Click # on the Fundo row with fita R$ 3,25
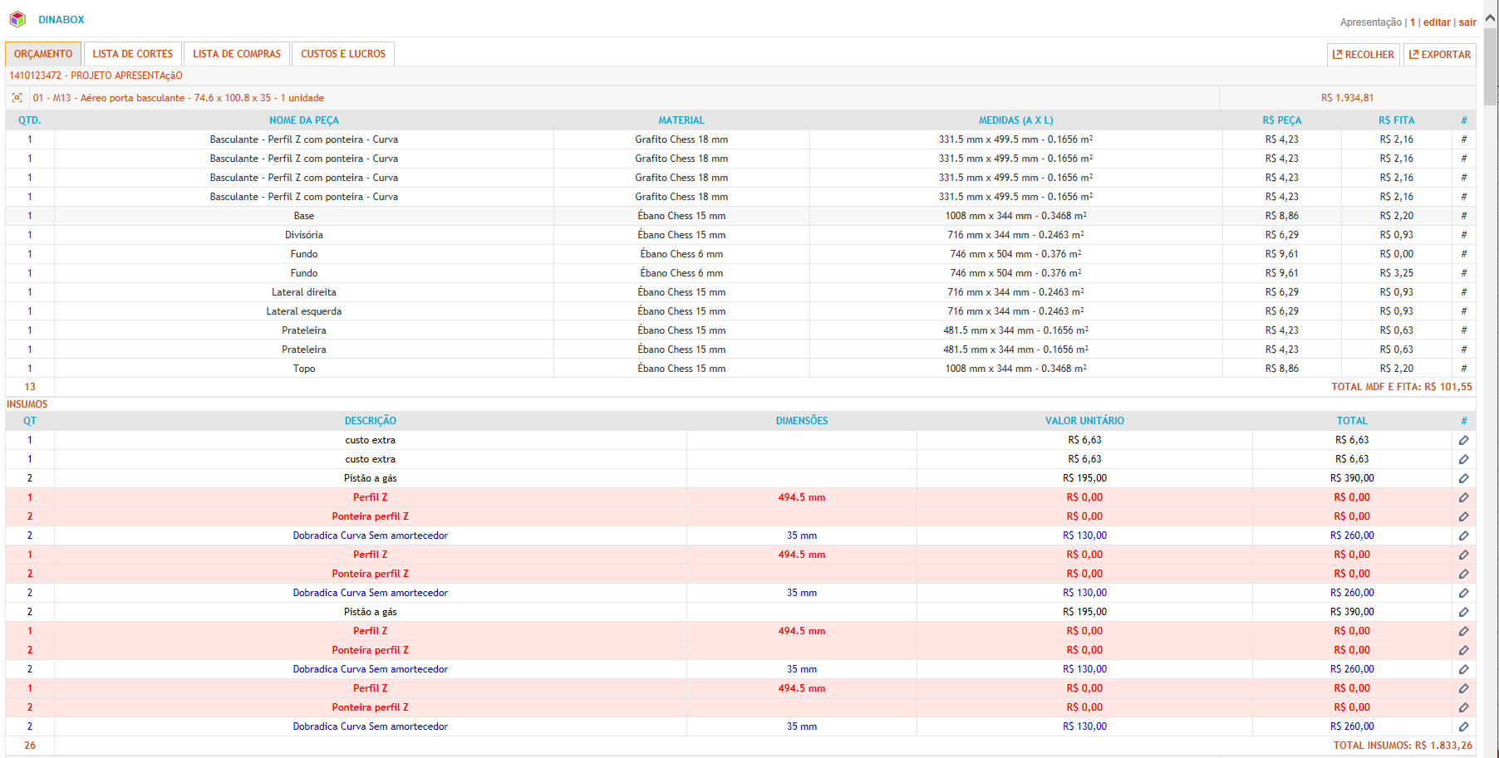 [x=1463, y=273]
